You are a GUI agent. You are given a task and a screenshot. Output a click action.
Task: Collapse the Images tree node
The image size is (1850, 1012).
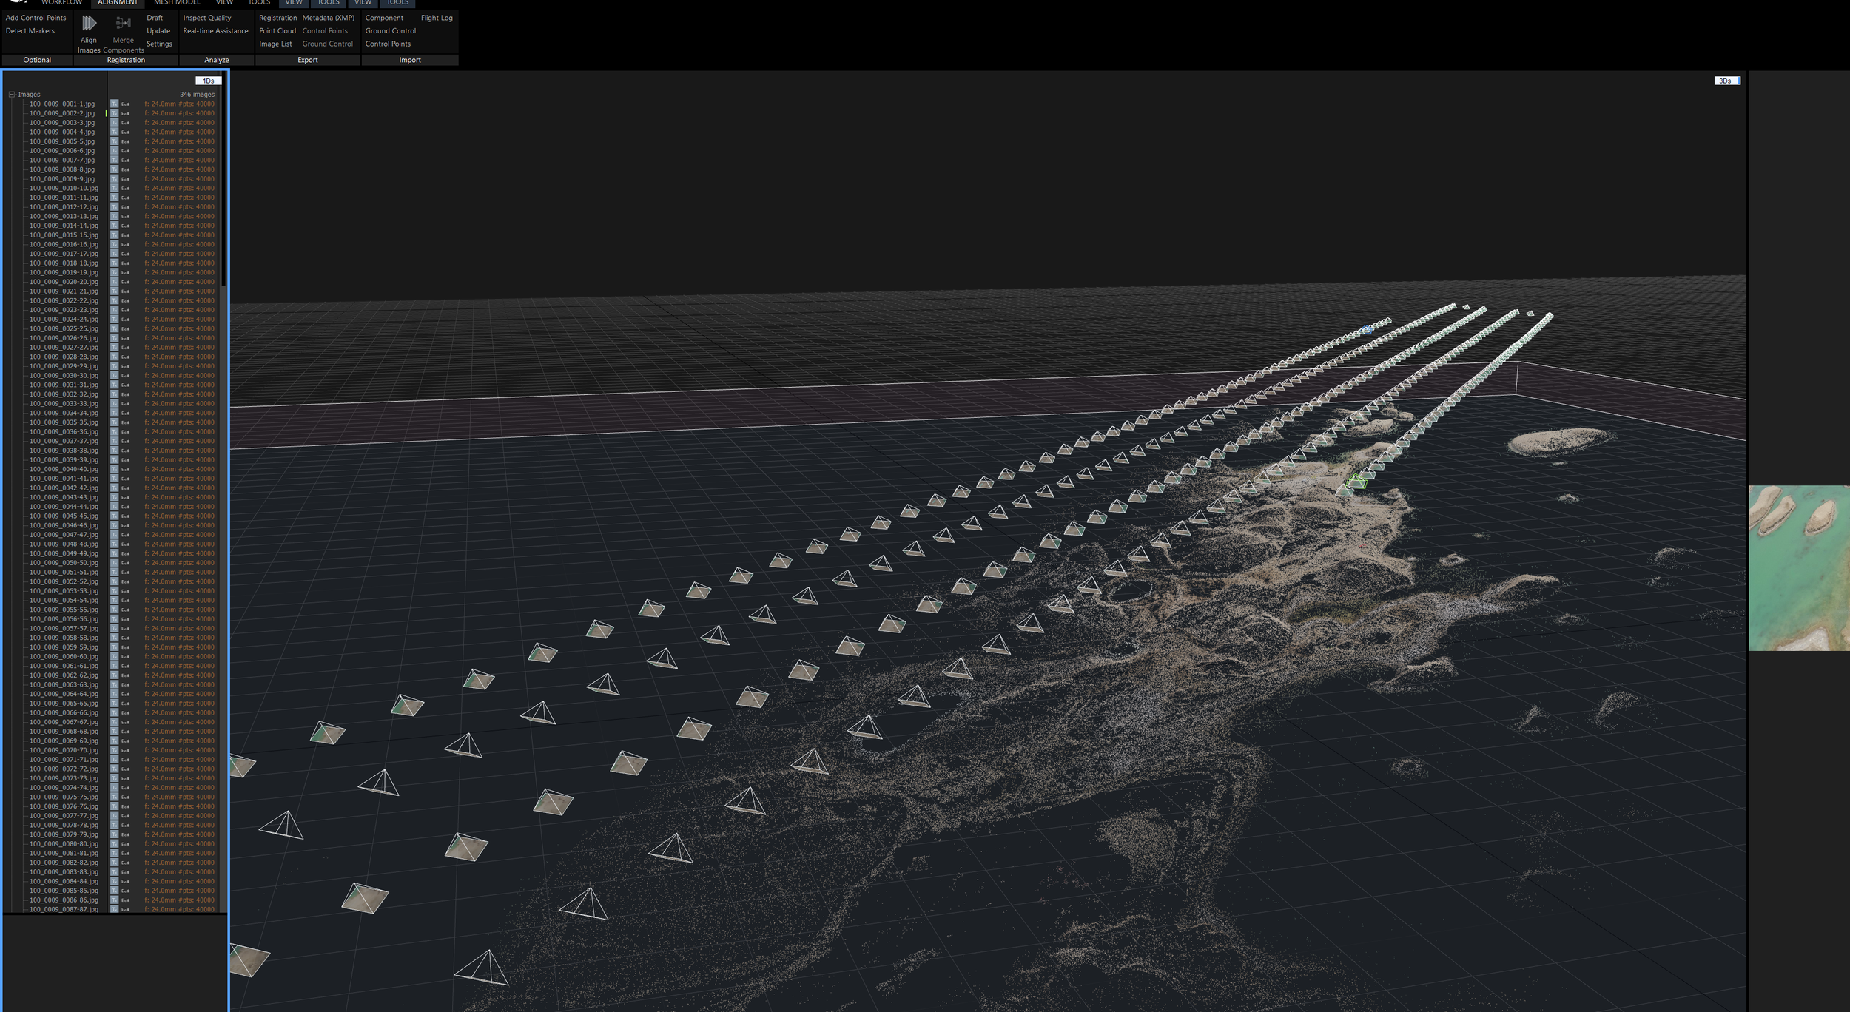pos(12,95)
